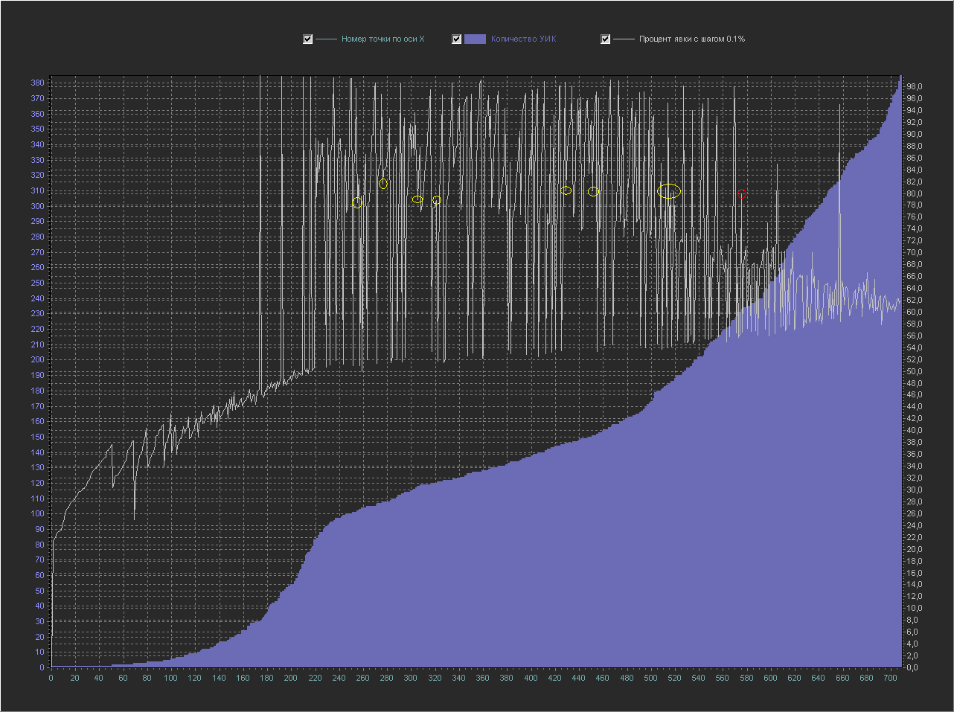Click the '20,0' value on the right axis
Image resolution: width=954 pixels, height=712 pixels.
coord(915,549)
